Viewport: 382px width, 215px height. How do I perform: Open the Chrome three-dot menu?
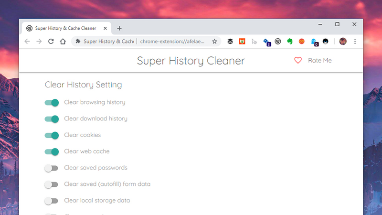point(355,42)
